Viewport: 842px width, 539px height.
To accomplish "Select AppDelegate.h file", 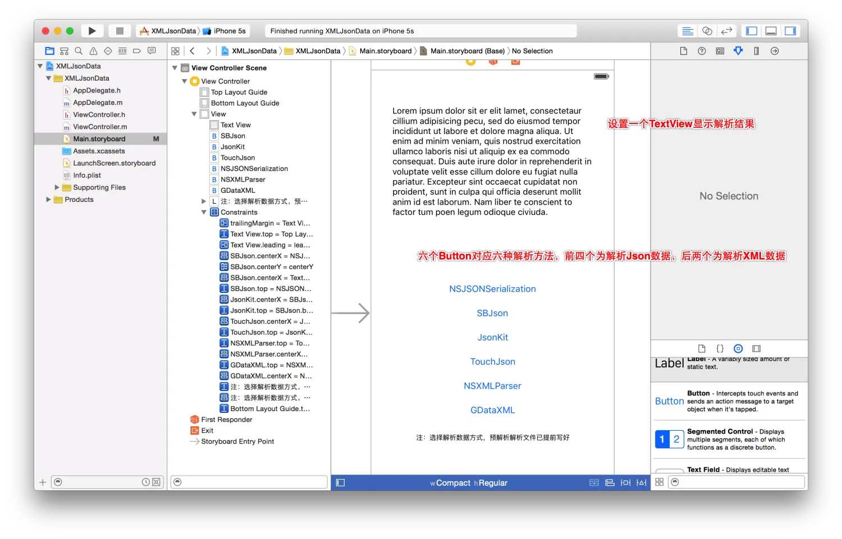I will tap(97, 90).
